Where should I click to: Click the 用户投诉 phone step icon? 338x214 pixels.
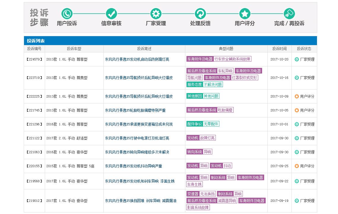(67, 13)
